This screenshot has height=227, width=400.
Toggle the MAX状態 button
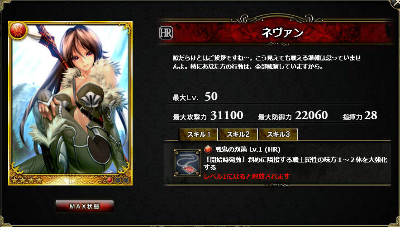point(85,206)
